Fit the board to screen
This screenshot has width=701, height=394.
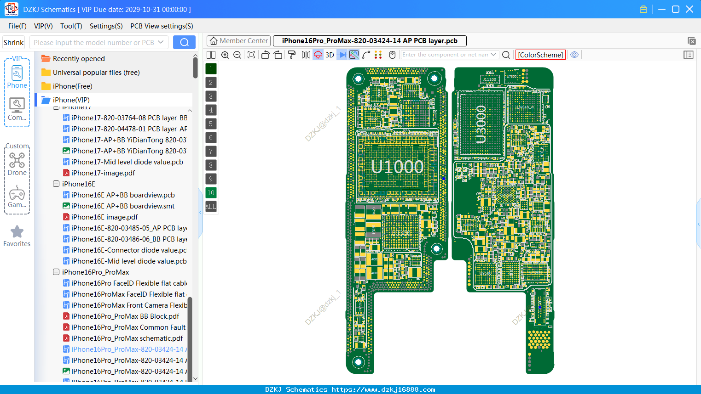pos(251,55)
